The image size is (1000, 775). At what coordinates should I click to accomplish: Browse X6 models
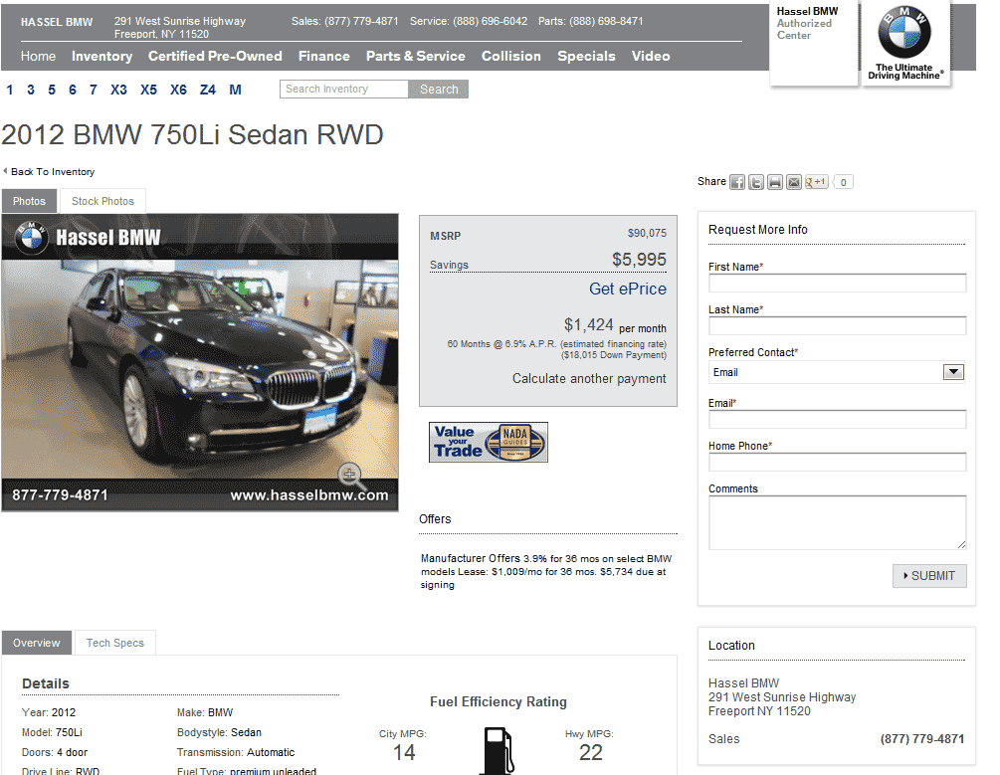[178, 90]
